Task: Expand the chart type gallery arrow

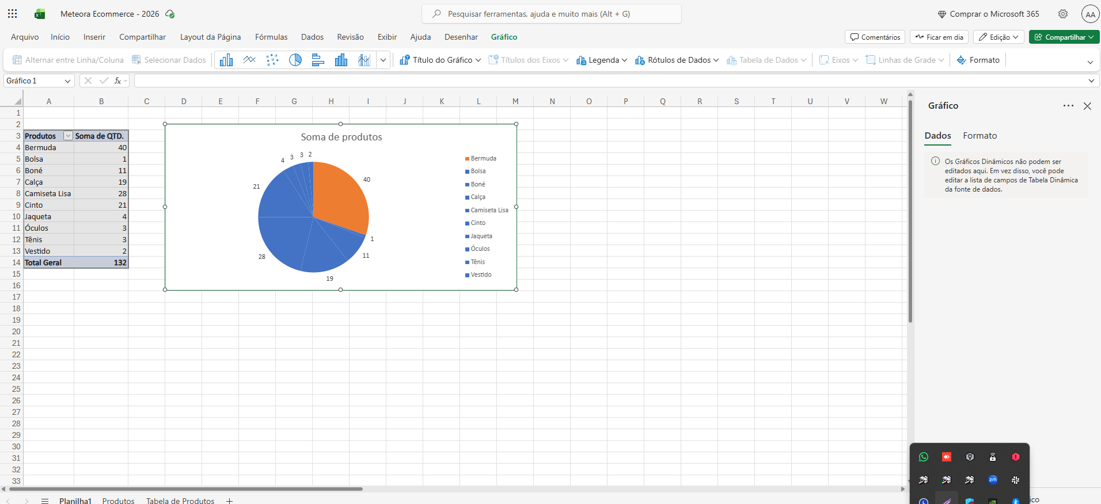Action: pos(383,60)
